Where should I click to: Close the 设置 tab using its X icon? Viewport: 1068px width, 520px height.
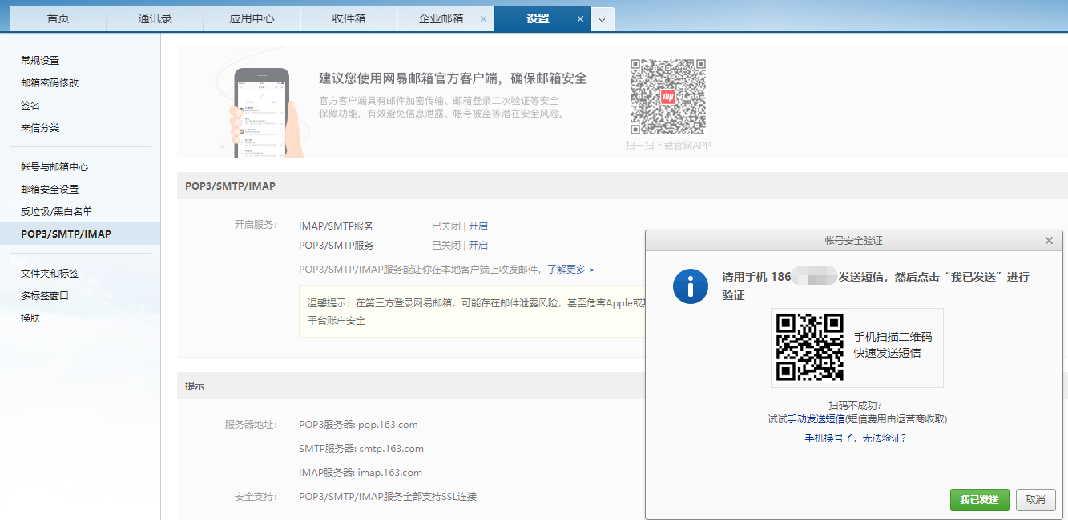[x=580, y=18]
